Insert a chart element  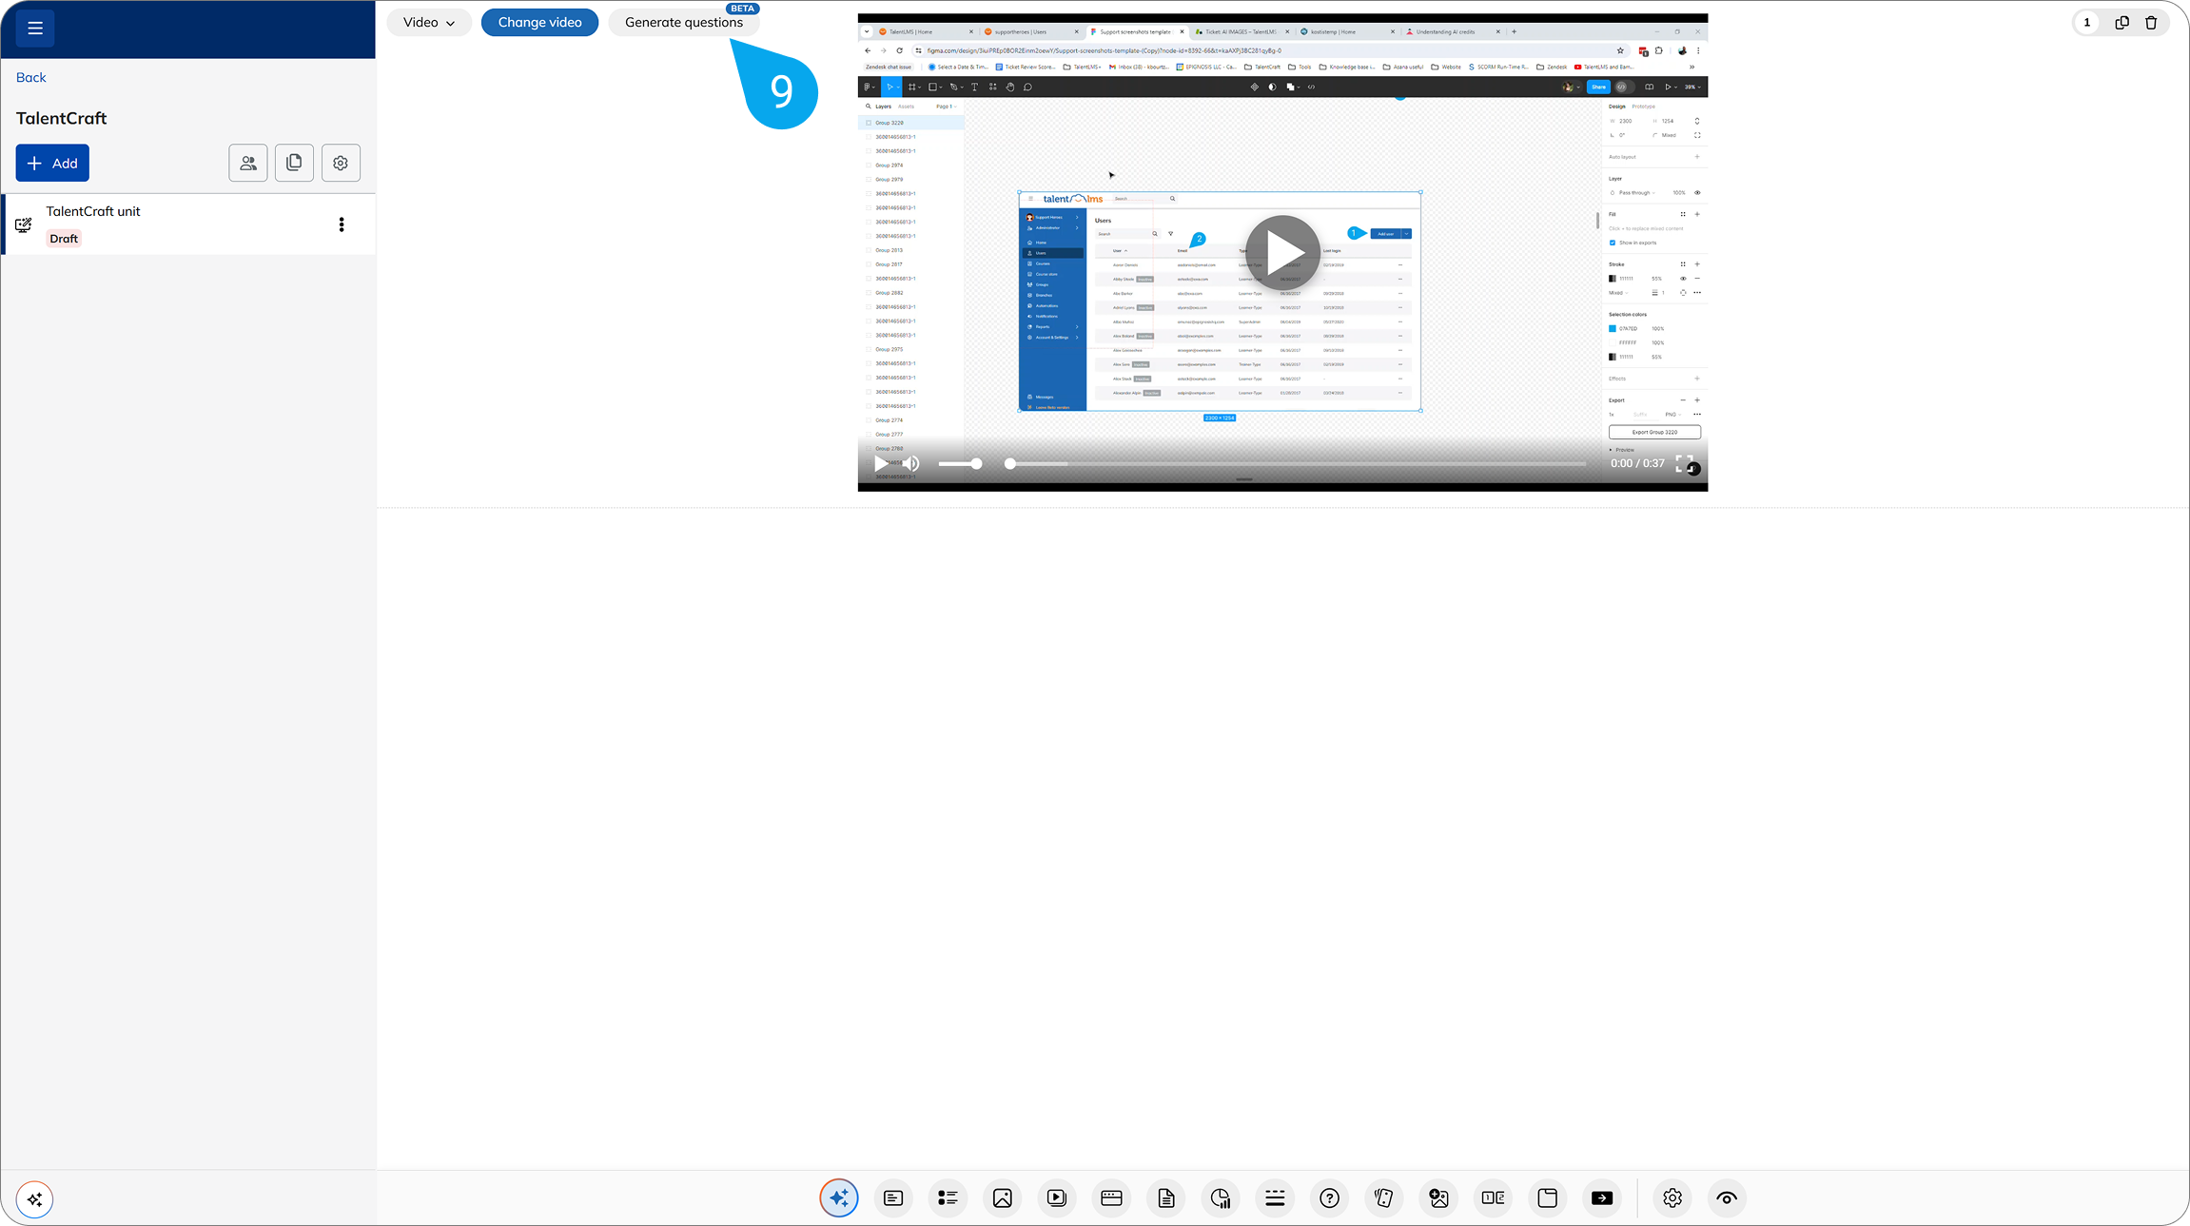coord(1221,1198)
